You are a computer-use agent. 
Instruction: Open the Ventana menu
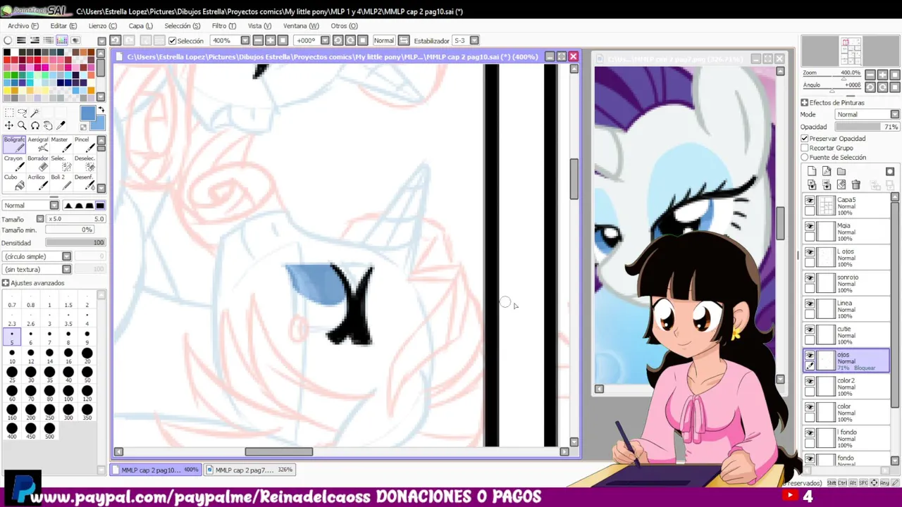click(x=301, y=26)
